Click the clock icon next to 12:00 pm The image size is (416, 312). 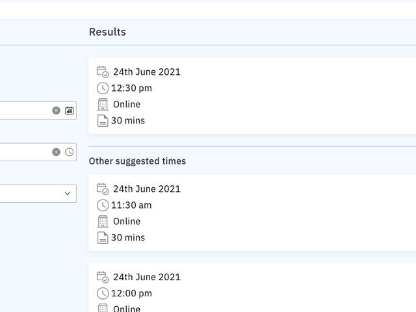tap(102, 293)
